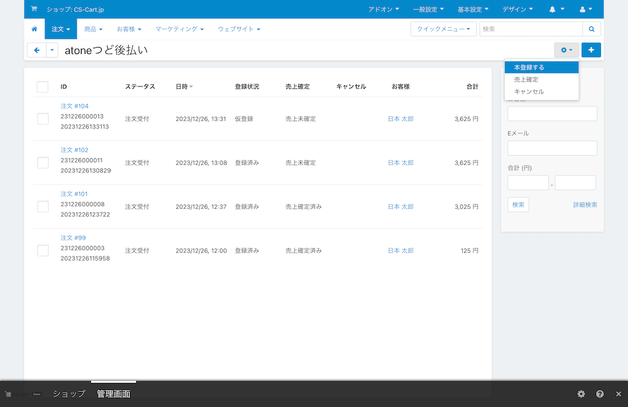This screenshot has width=628, height=407.
Task: Open bottom bar settings gear icon
Action: pos(581,394)
